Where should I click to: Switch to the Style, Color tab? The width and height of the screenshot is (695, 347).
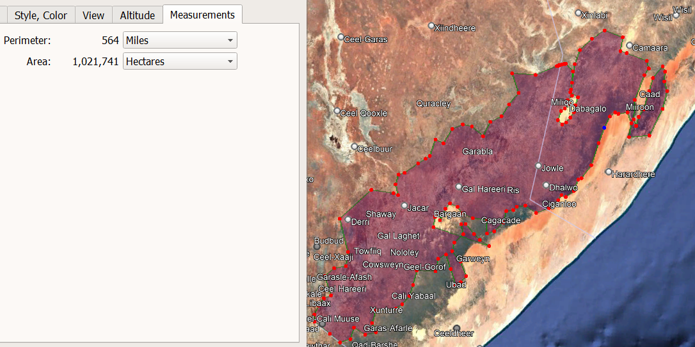[41, 15]
